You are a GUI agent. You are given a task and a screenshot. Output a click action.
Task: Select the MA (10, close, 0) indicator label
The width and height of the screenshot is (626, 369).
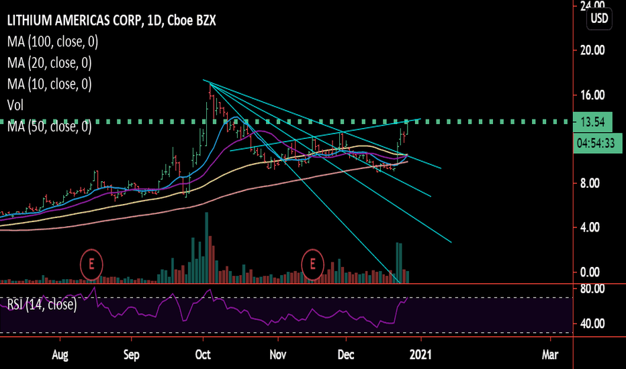pos(50,84)
